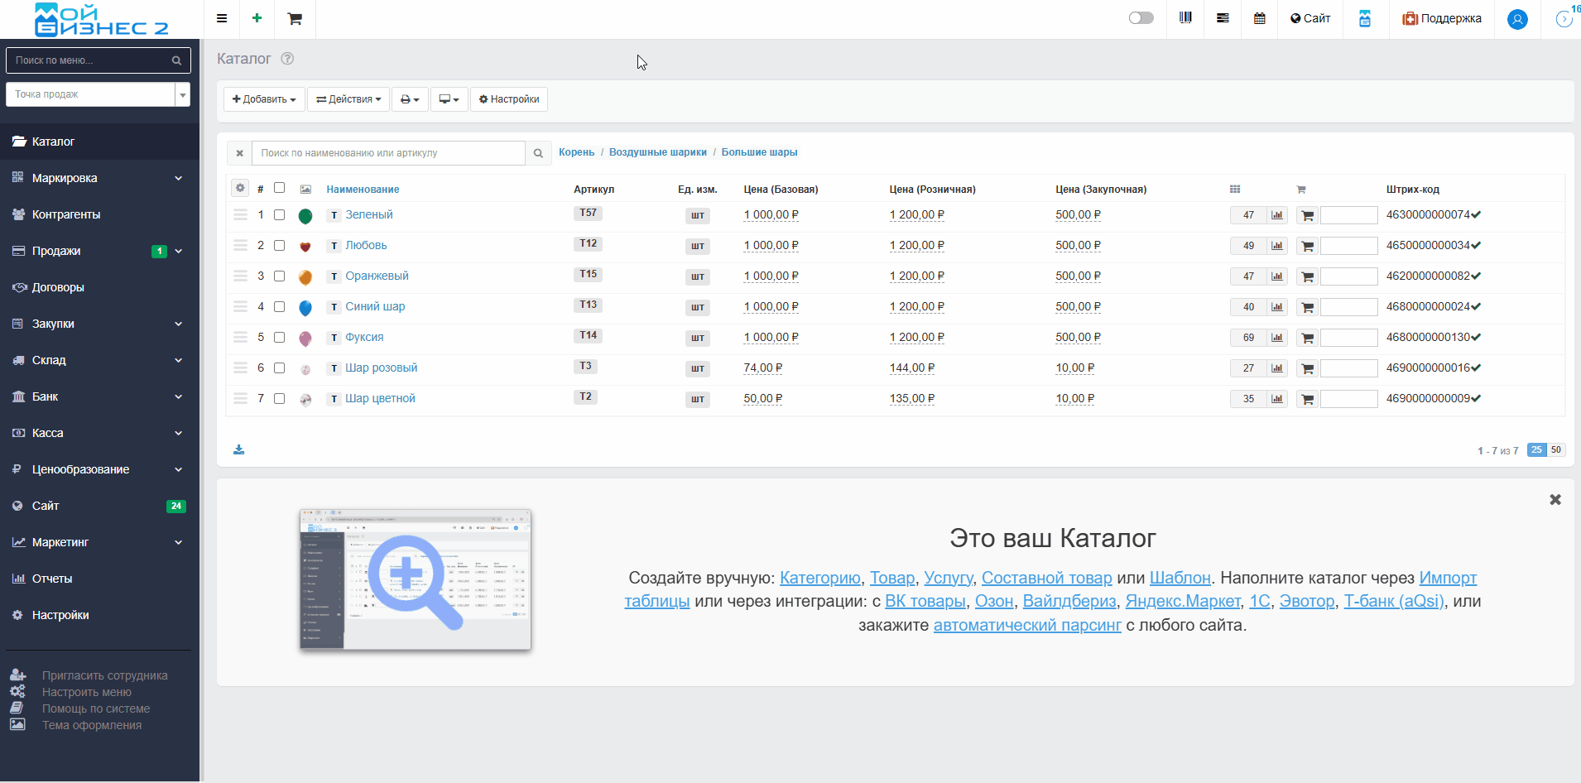Viewport: 1581px width, 783px height.
Task: Click the catalog name or article search field
Action: click(x=388, y=153)
